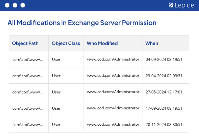Click User class in the 29-04-2024 row
Screen dimensions: 199x140
[56, 76]
